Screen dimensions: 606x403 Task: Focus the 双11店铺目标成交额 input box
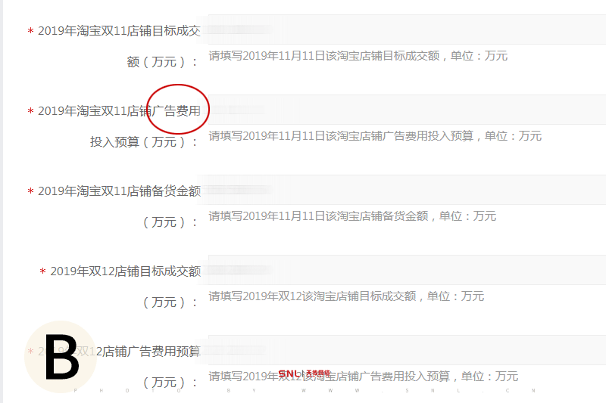point(407,29)
